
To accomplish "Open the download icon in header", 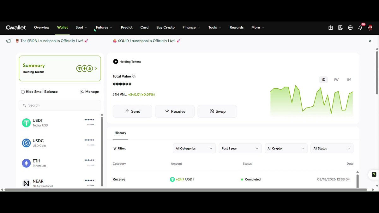I will (x=331, y=27).
